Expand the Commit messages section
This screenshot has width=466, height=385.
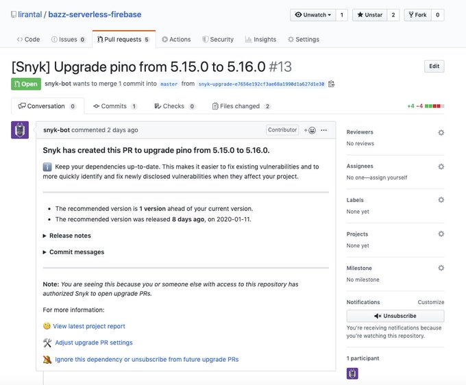pyautogui.click(x=73, y=252)
